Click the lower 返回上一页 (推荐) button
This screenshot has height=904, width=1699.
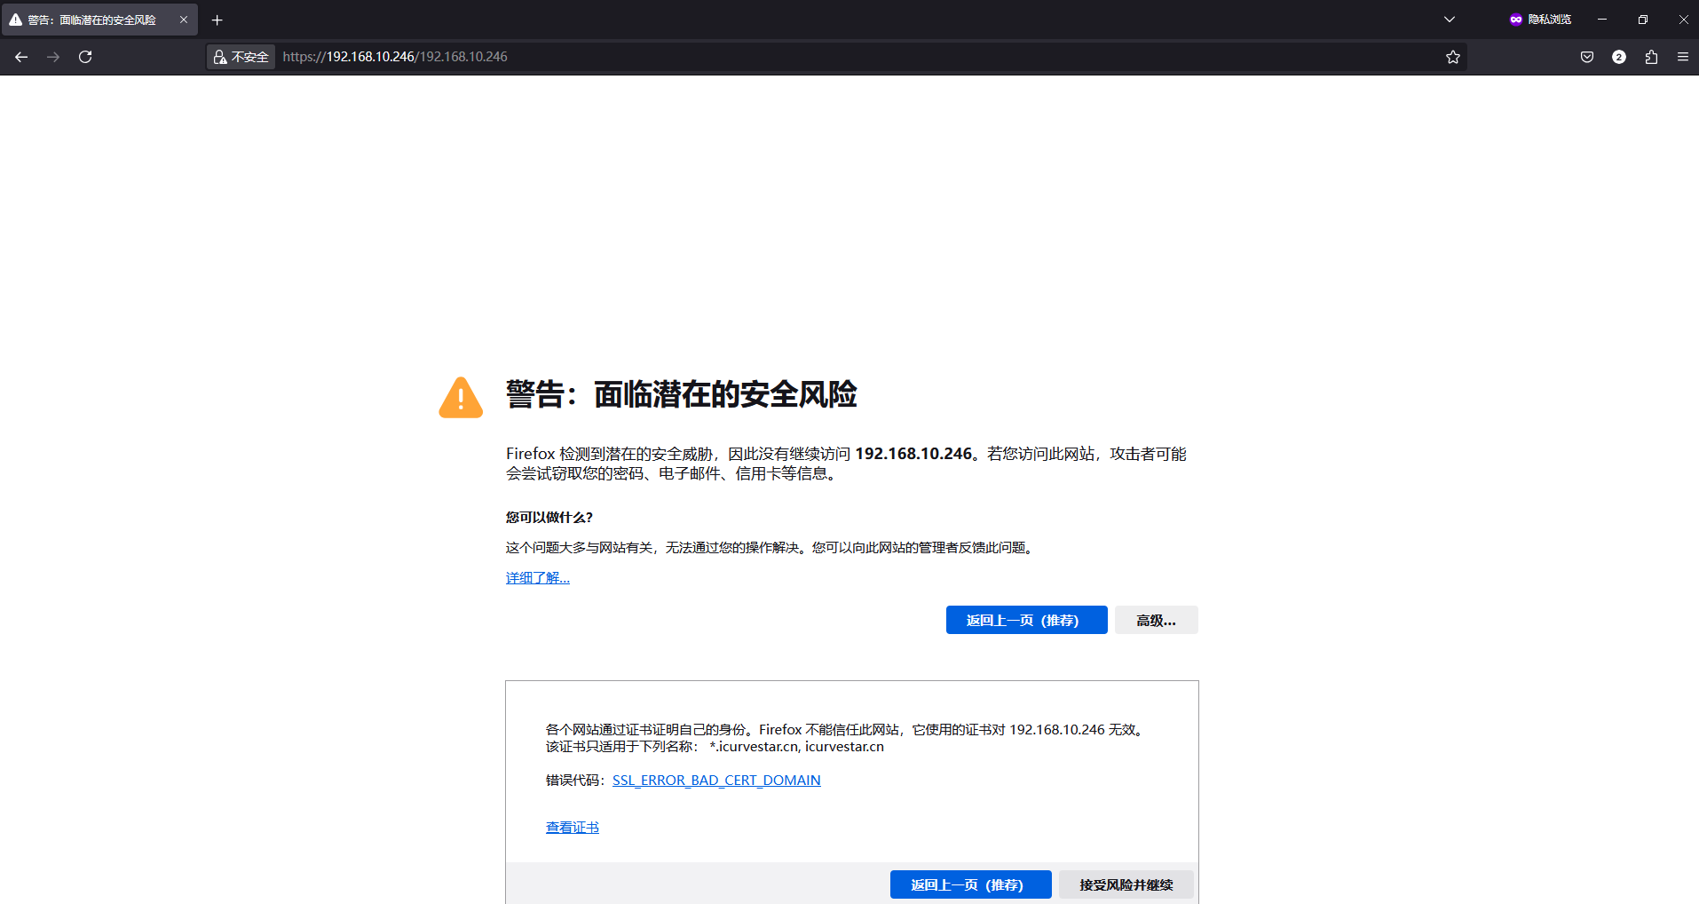pos(970,884)
